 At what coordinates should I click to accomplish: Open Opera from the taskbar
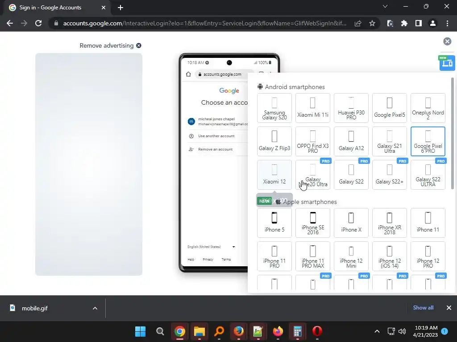[x=317, y=331]
